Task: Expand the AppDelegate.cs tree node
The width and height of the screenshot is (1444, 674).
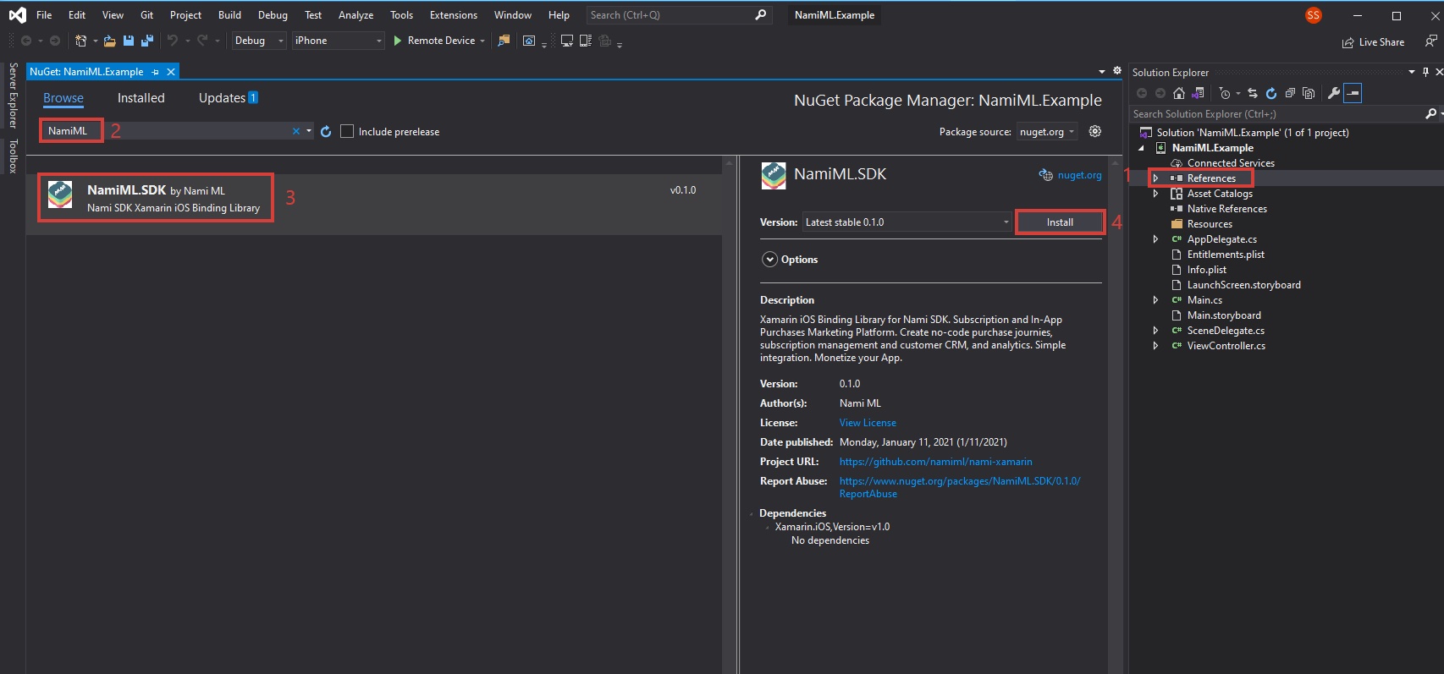Action: (1155, 239)
